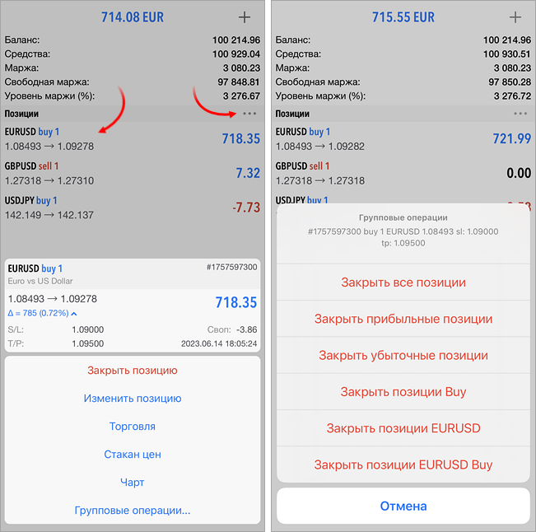The height and width of the screenshot is (532, 536).
Task: Select GBPUSD sell 1 position in left list
Action: click(x=133, y=173)
